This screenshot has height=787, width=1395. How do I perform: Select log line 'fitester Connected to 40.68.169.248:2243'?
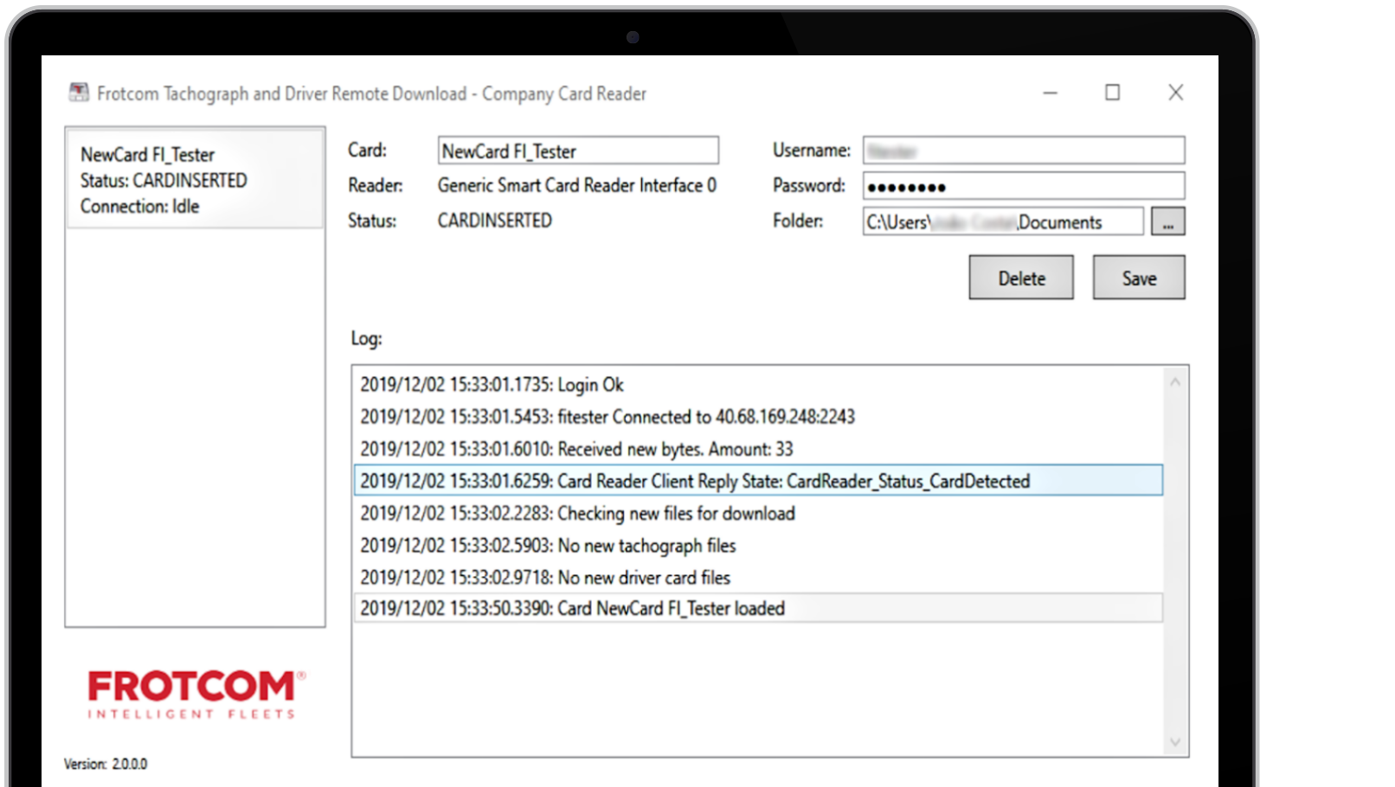point(758,417)
